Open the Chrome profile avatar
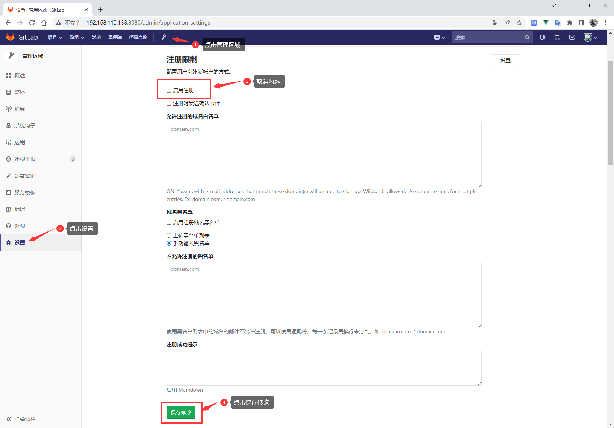Image resolution: width=614 pixels, height=428 pixels. (x=594, y=23)
